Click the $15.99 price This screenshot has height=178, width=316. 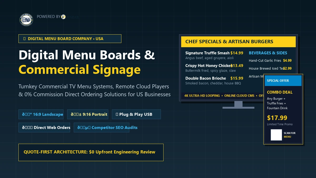coord(237,78)
